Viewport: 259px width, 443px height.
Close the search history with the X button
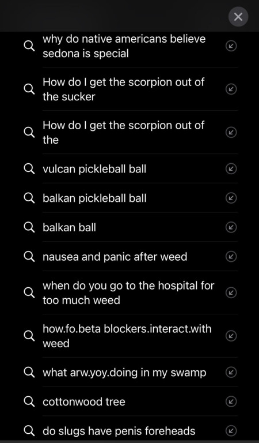pos(238,17)
